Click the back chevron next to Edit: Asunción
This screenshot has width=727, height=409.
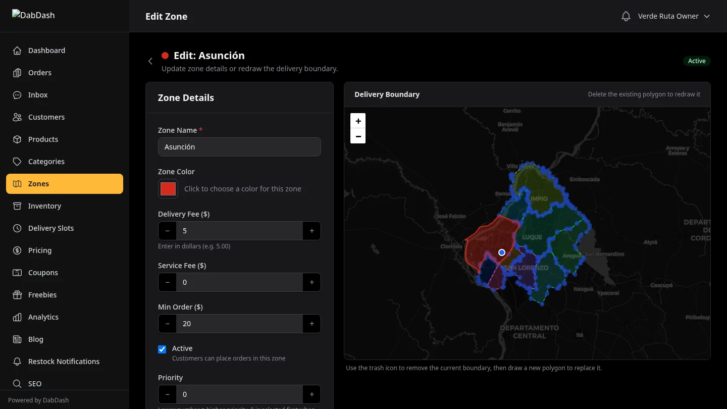150,61
